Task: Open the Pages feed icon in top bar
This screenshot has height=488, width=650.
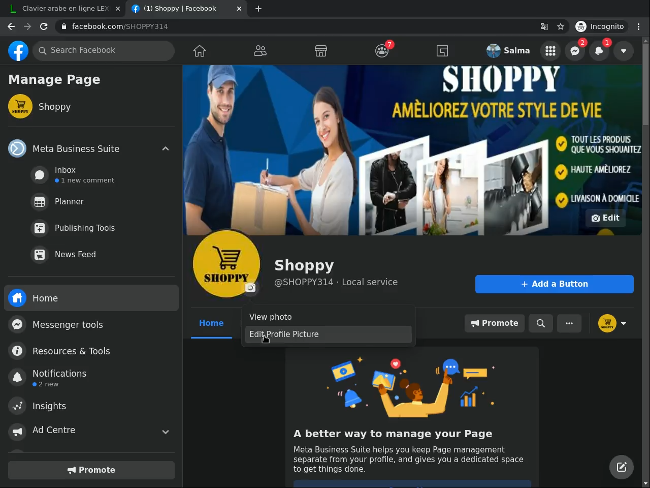Action: pyautogui.click(x=442, y=51)
